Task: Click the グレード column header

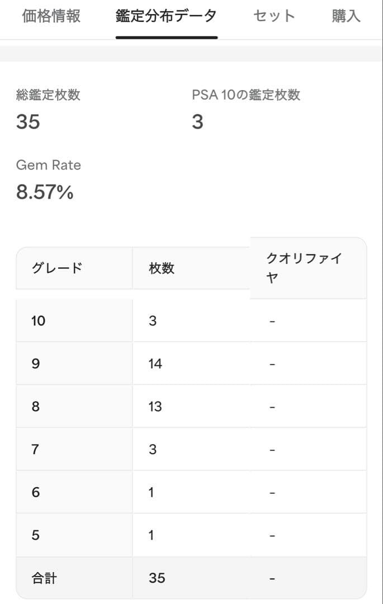Action: [x=57, y=268]
